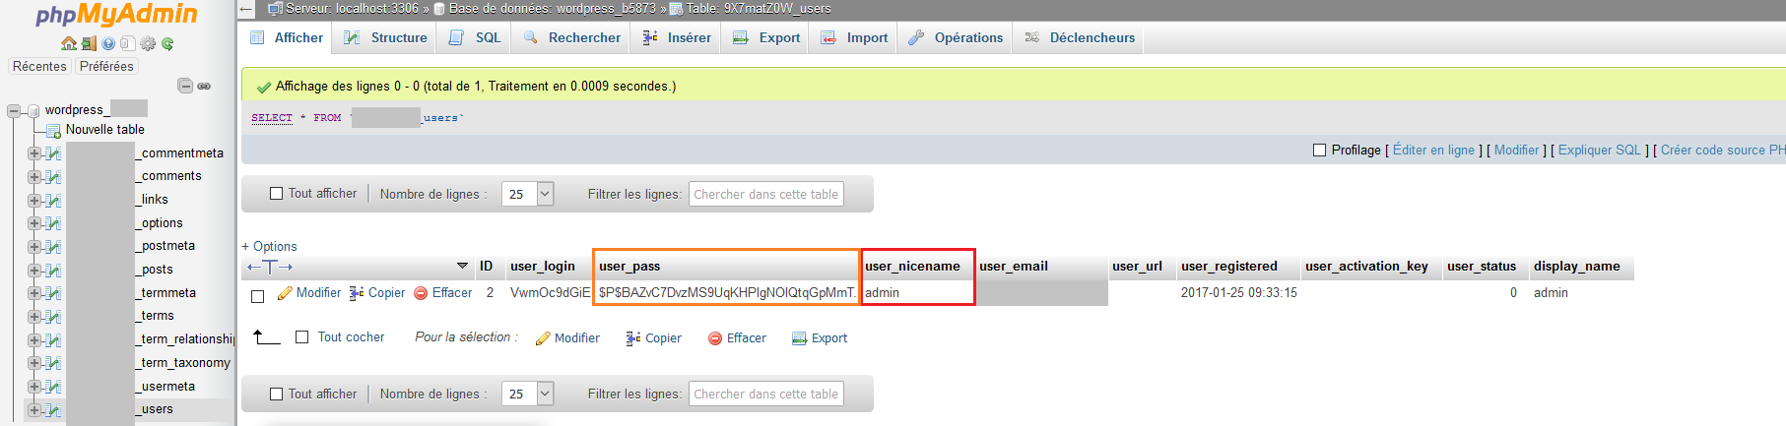1786x426 pixels.
Task: Collapse the wordpress database tree node
Action: [x=14, y=110]
